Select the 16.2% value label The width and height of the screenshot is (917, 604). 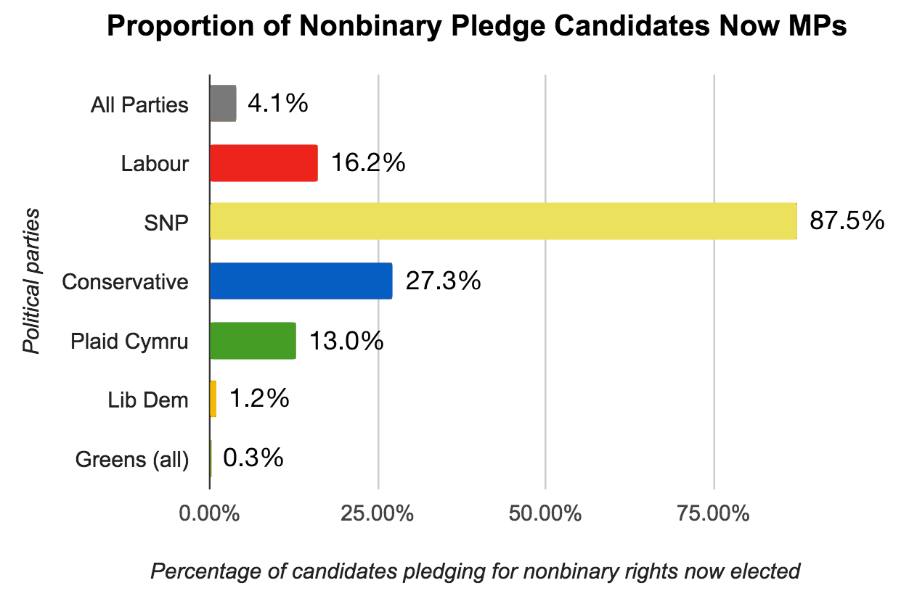(x=368, y=162)
